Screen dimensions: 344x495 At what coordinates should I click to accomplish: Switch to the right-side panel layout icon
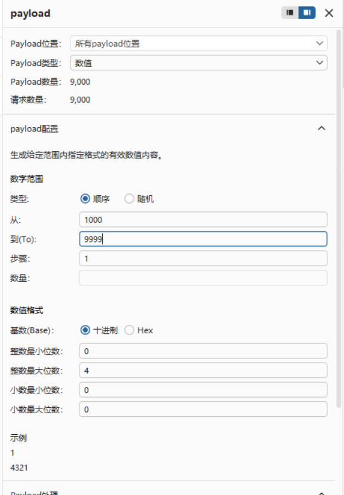pos(307,13)
